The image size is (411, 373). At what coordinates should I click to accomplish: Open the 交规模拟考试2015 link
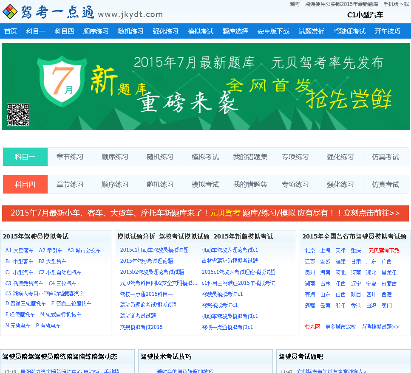pyautogui.click(x=141, y=327)
